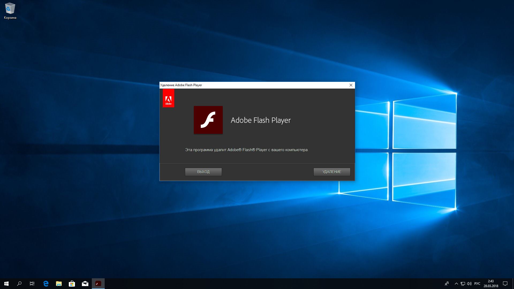Open Action Center notifications
Viewport: 514px width, 289px height.
click(x=505, y=283)
